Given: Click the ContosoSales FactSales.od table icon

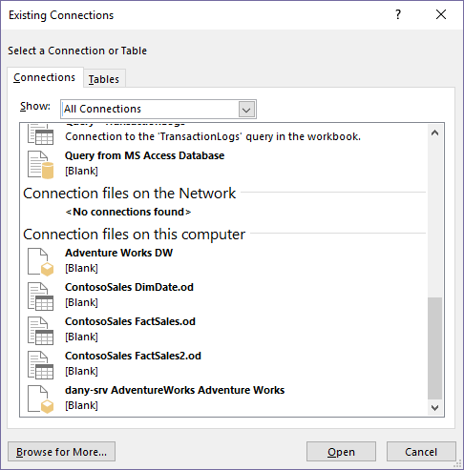Looking at the screenshot, I should [40, 331].
